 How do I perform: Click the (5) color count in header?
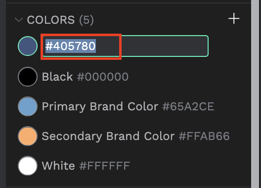pyautogui.click(x=87, y=20)
